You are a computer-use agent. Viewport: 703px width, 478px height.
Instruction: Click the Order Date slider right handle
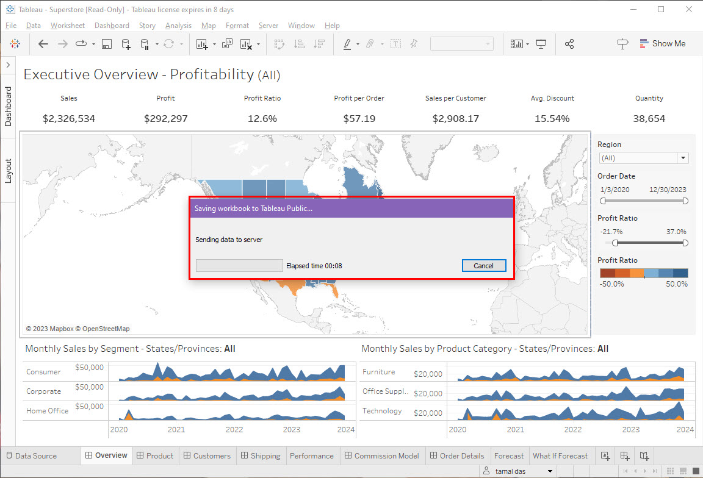coord(685,201)
